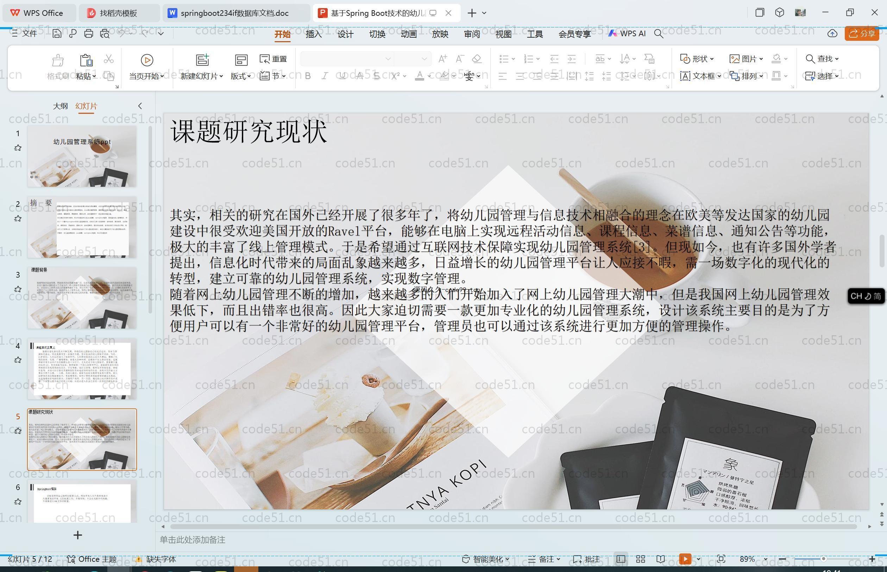This screenshot has width=887, height=572.
Task: Click the cloud upload icon near Share
Action: [832, 34]
